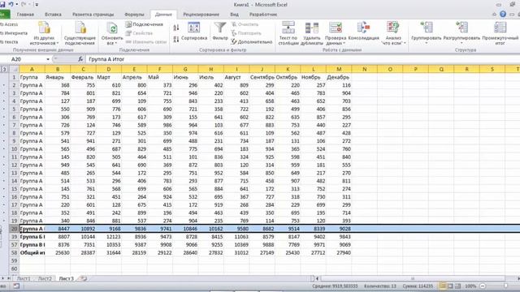Expand Проверка данных dropdown arrow
Image resolution: width=520 pixels, height=292 pixels.
coord(344,43)
